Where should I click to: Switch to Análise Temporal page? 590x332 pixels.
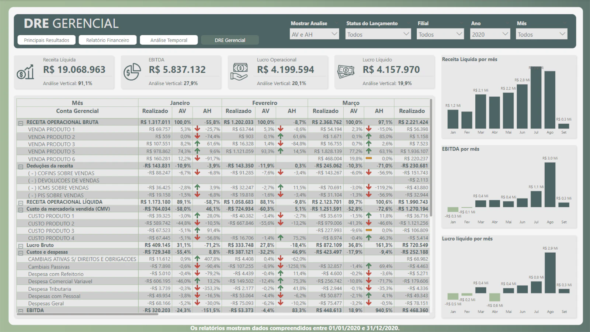[169, 40]
